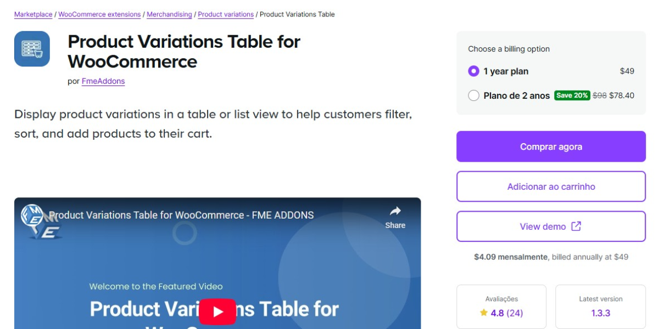Click Adicionar ao carrinho button
The image size is (659, 329).
pos(551,186)
